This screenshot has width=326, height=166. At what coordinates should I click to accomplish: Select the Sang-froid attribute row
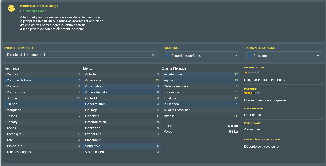click(122, 146)
